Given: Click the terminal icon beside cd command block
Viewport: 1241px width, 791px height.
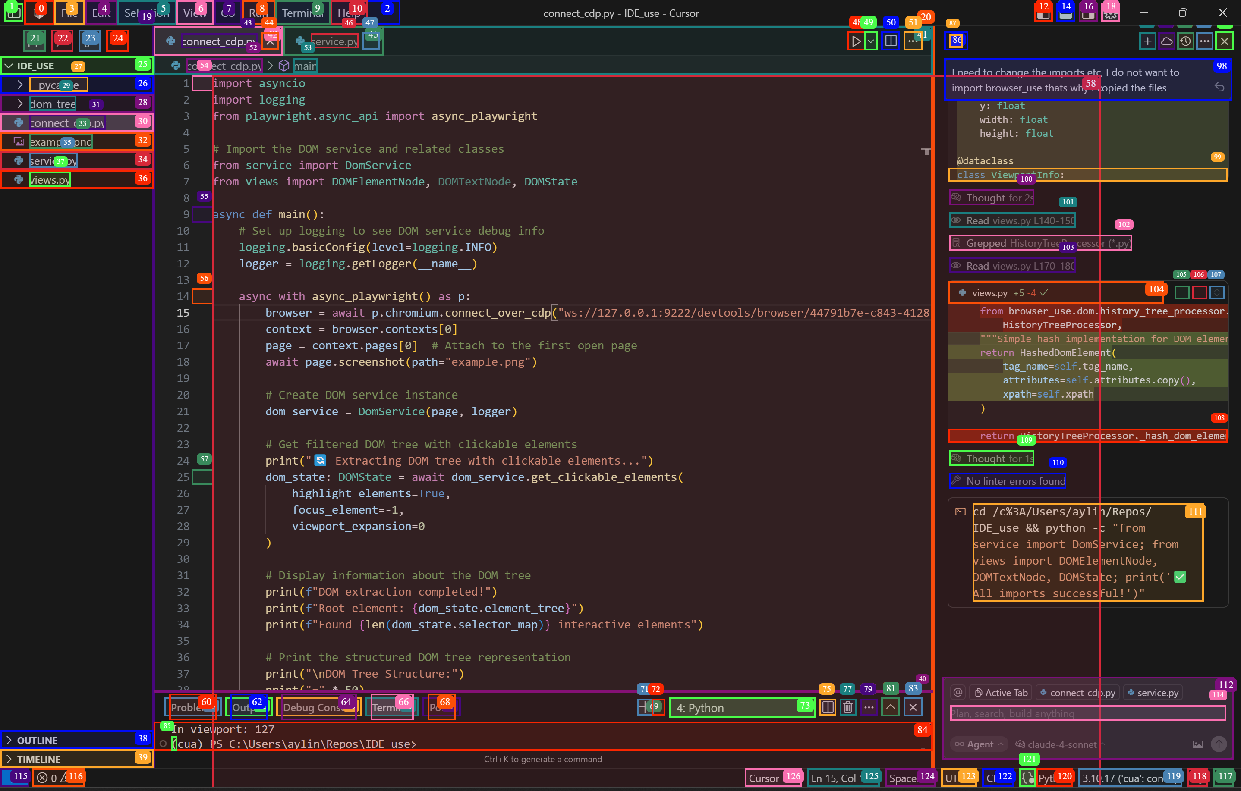Looking at the screenshot, I should click(960, 512).
